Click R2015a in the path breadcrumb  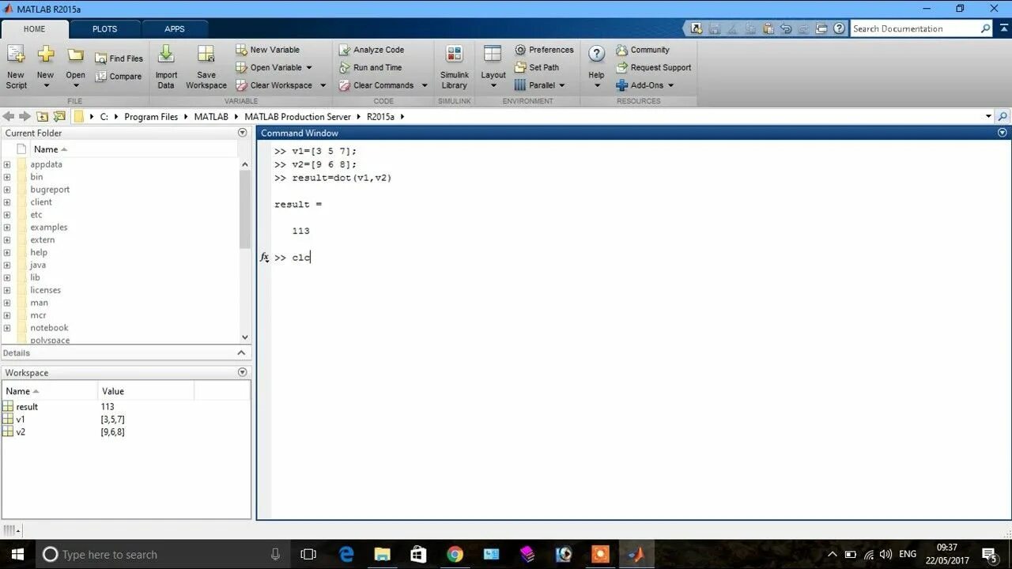(x=381, y=116)
